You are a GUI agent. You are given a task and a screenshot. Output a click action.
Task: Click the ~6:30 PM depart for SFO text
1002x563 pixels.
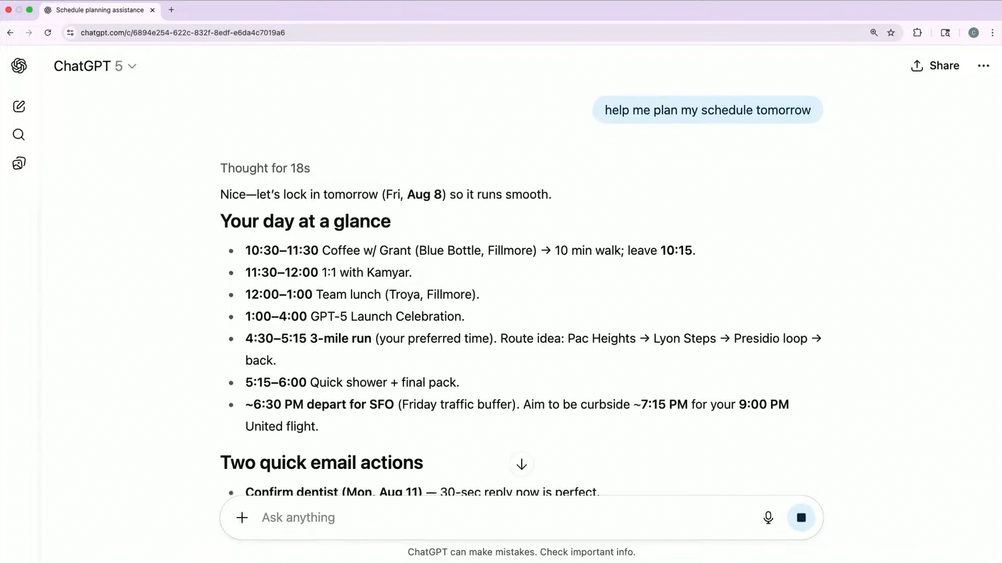pyautogui.click(x=320, y=405)
